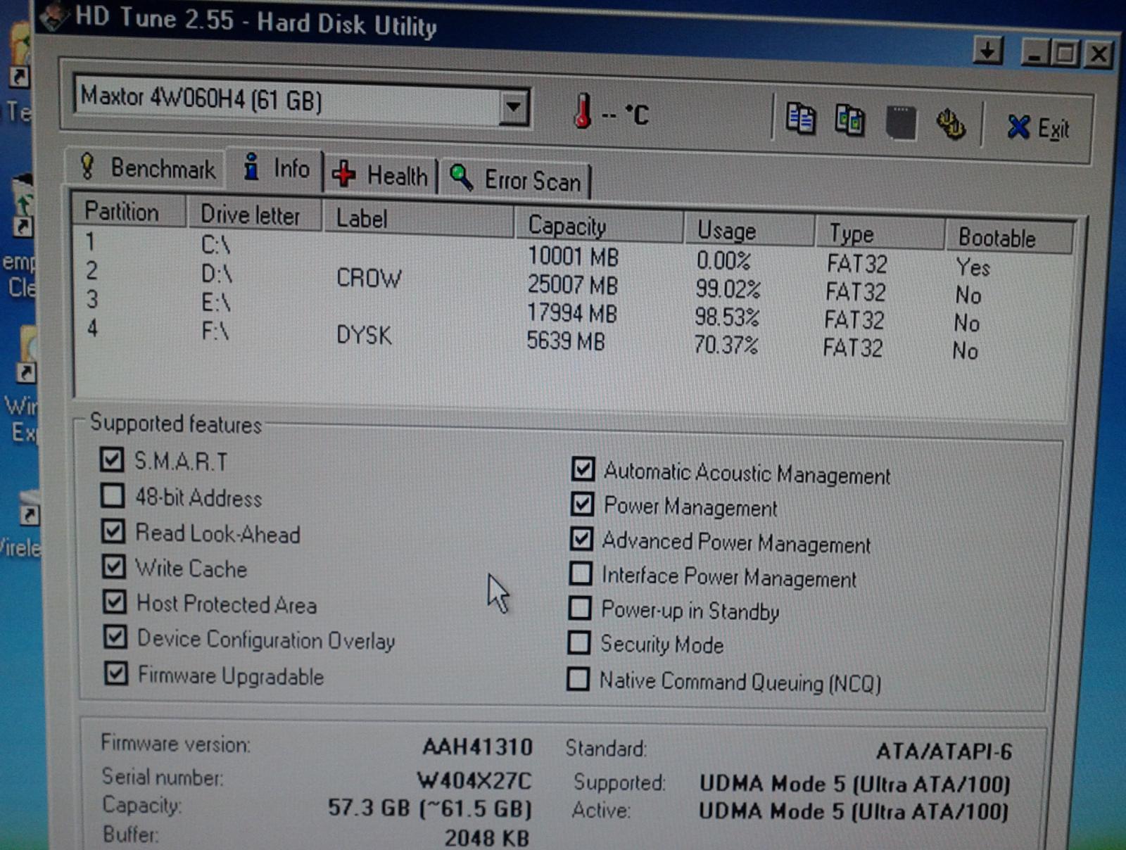Viewport: 1126px width, 850px height.
Task: Click the 10001 MB capacity value
Action: 573,257
